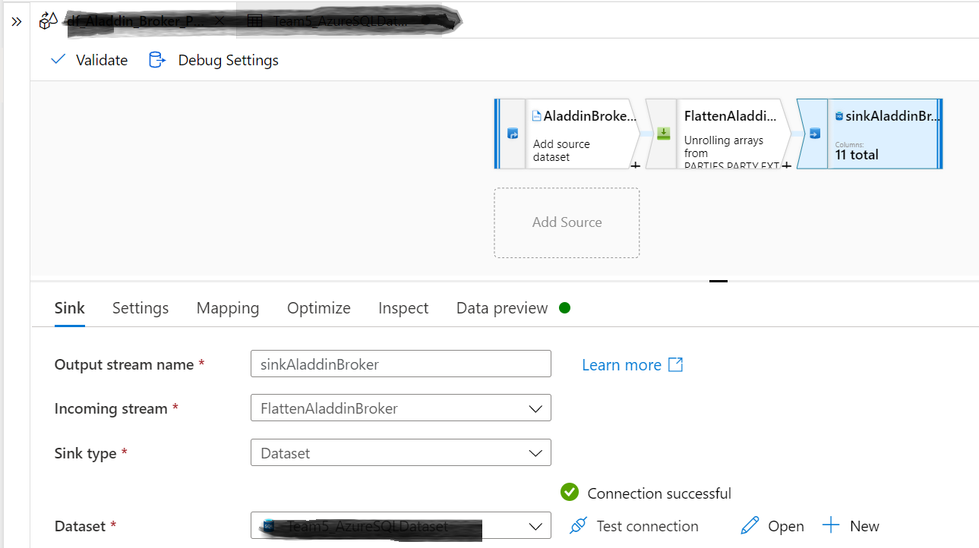Switch to the Optimize tab
The image size is (979, 548).
318,308
